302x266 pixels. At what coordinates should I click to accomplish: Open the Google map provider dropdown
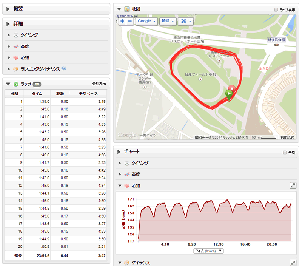[x=146, y=21]
